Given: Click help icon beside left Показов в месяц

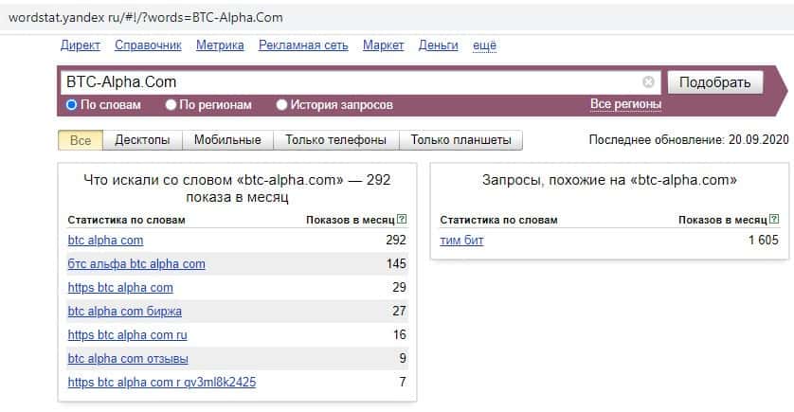Looking at the screenshot, I should (x=402, y=220).
